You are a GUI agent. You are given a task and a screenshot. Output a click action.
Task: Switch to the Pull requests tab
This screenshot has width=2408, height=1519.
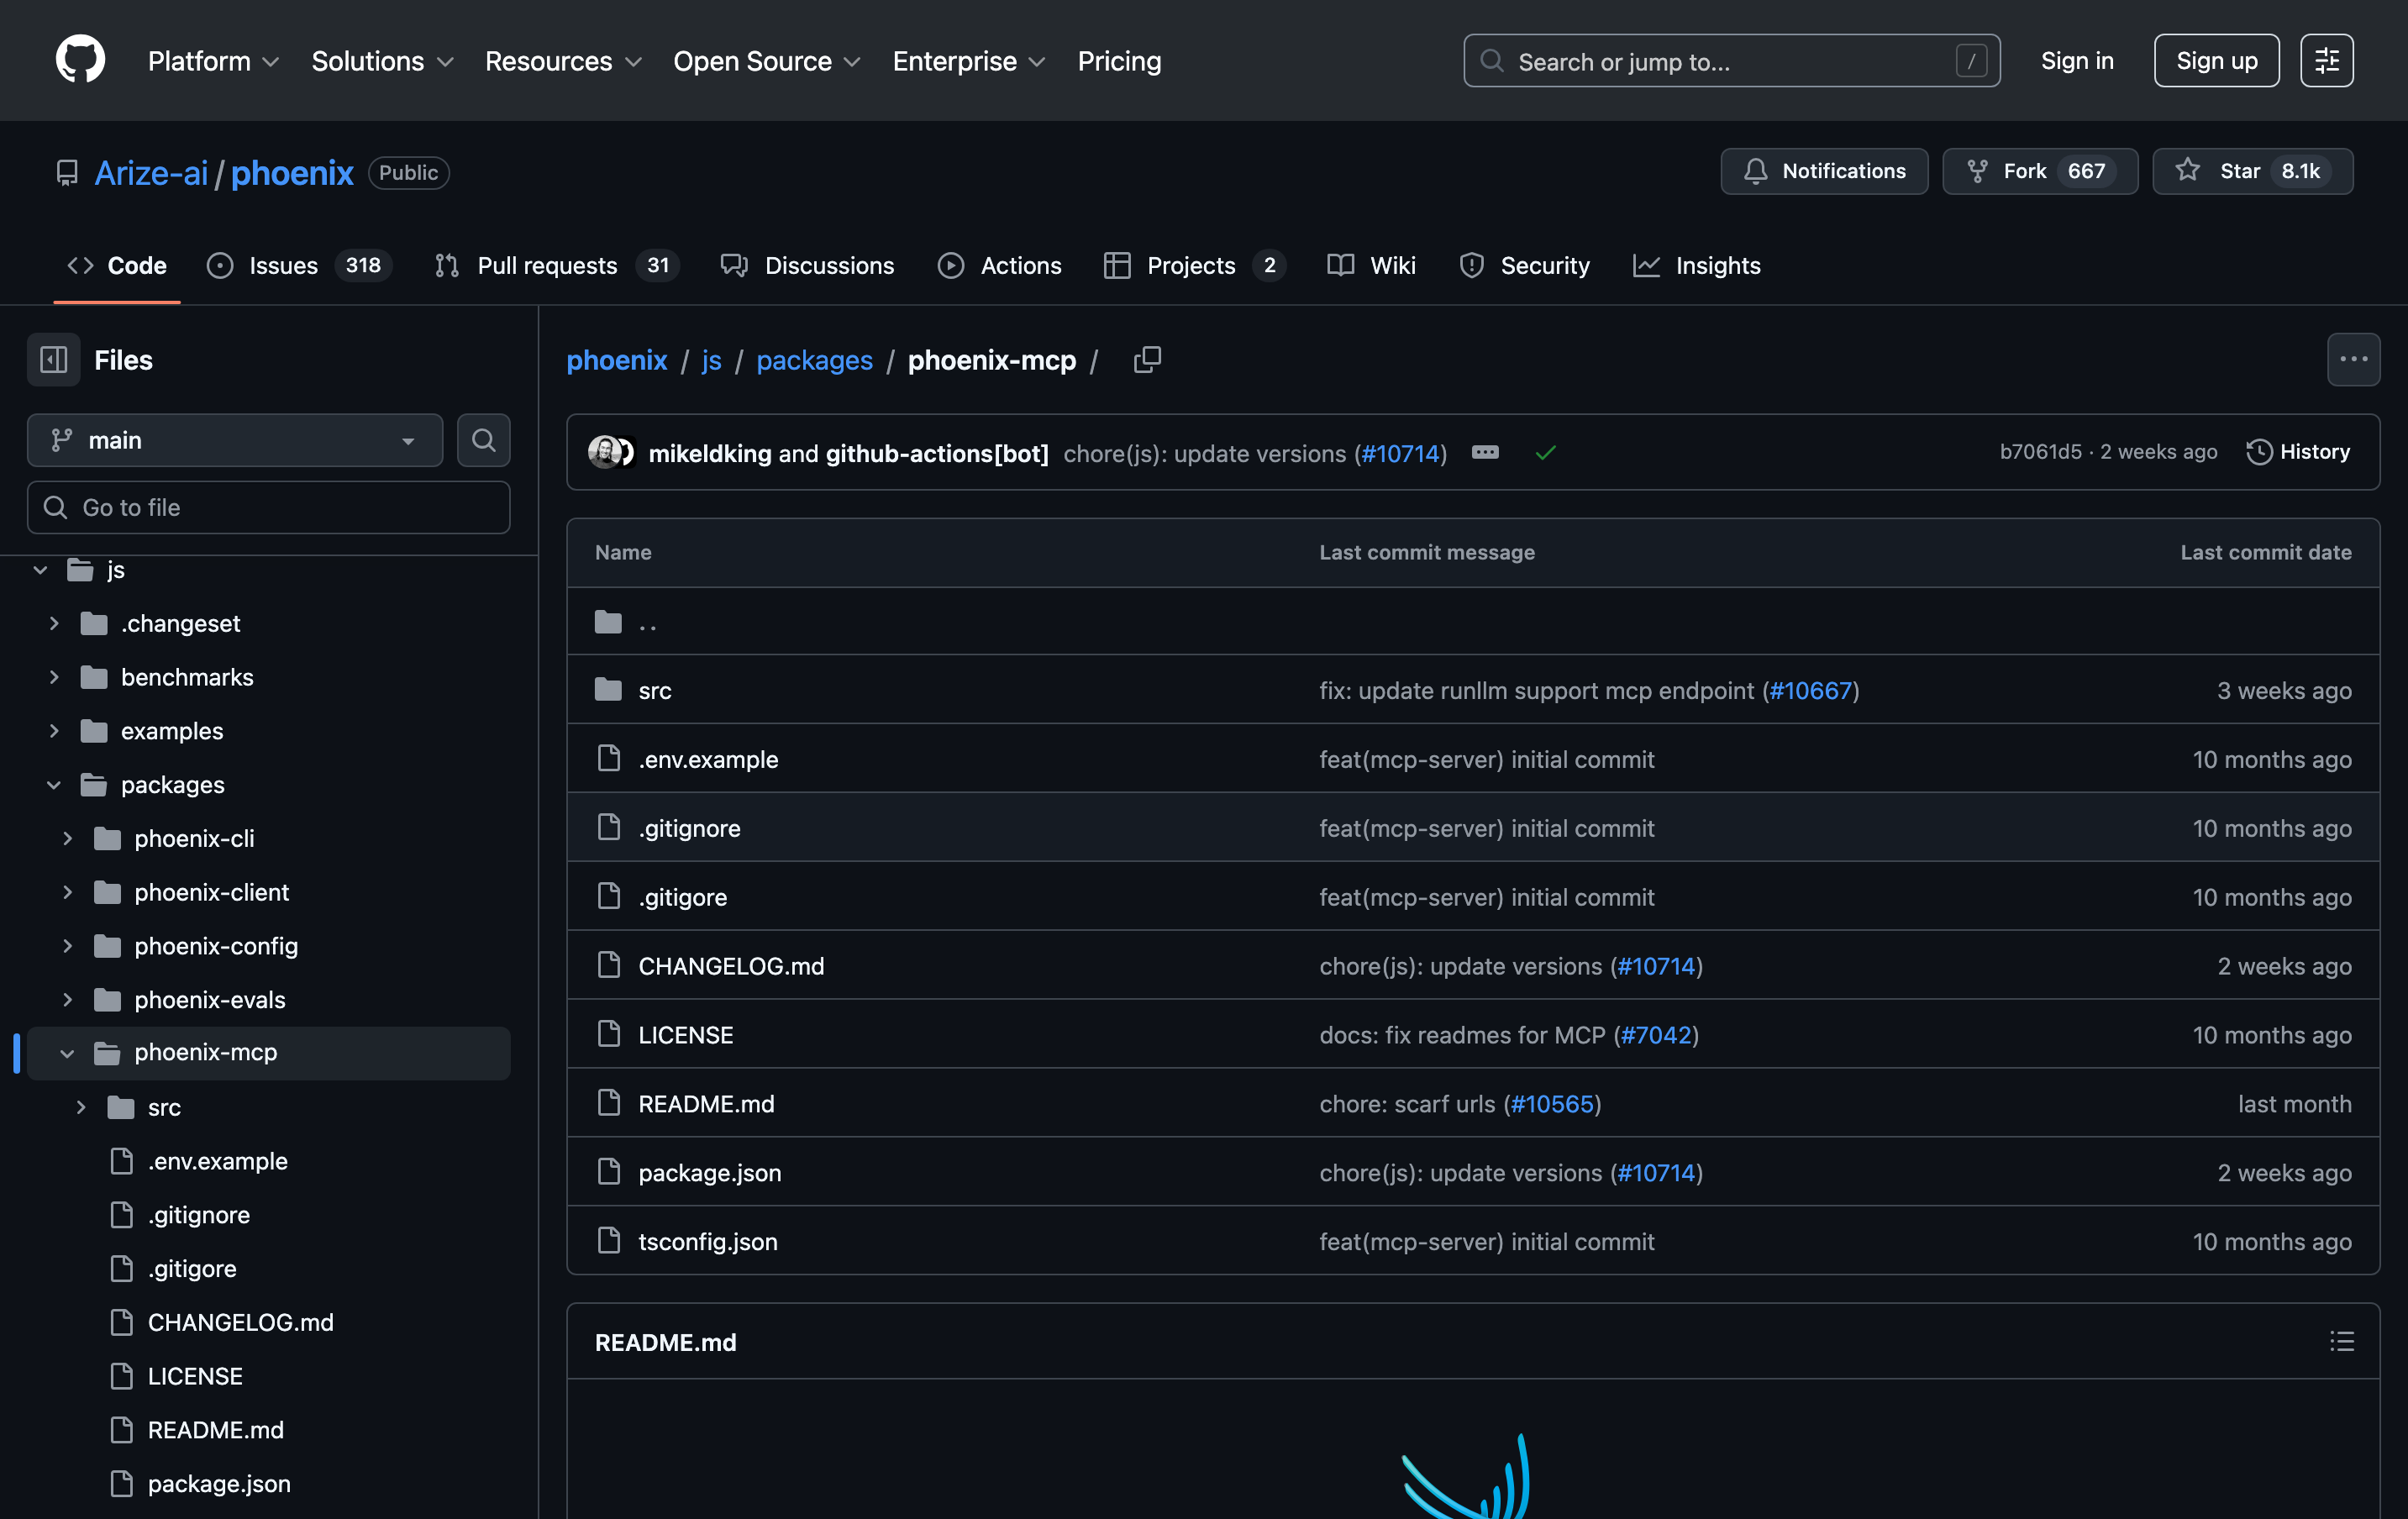[x=546, y=265]
